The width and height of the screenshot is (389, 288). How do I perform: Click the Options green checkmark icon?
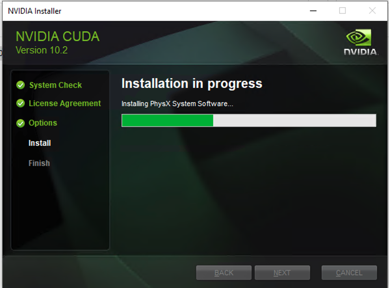(20, 123)
